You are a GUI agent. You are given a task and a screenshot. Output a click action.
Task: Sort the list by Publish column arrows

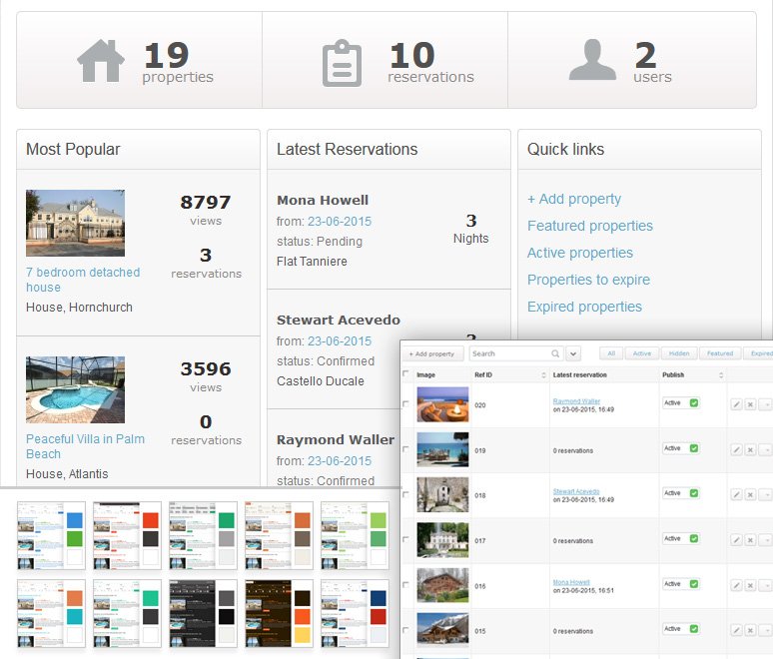click(x=721, y=375)
